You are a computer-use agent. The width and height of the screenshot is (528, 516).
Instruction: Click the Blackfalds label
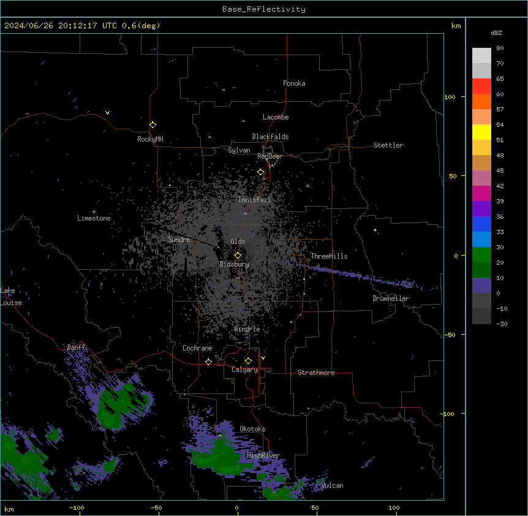pyautogui.click(x=270, y=137)
